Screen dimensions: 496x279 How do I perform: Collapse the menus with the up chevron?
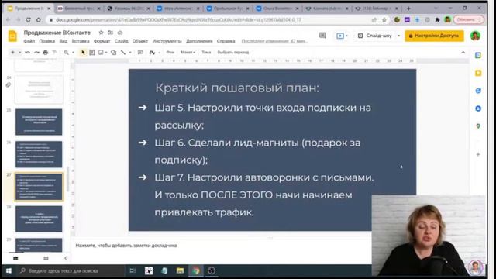(x=463, y=52)
